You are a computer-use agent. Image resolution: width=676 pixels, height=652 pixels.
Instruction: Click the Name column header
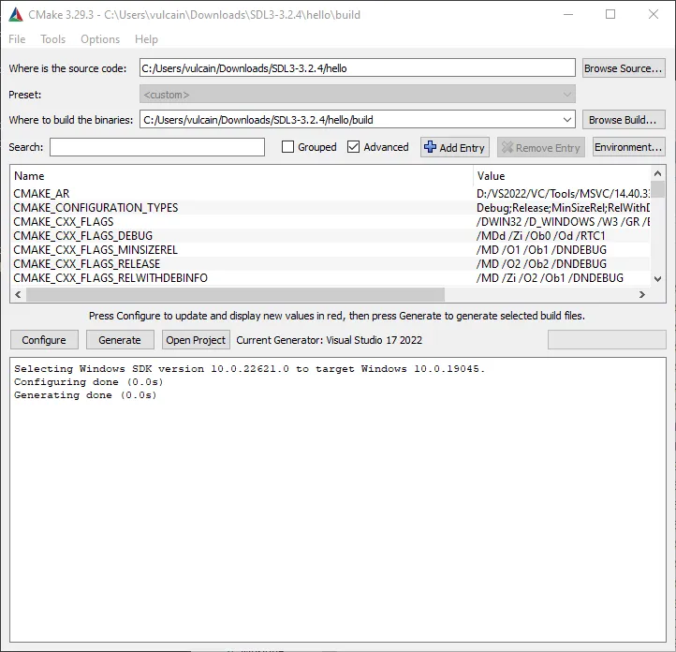point(242,176)
